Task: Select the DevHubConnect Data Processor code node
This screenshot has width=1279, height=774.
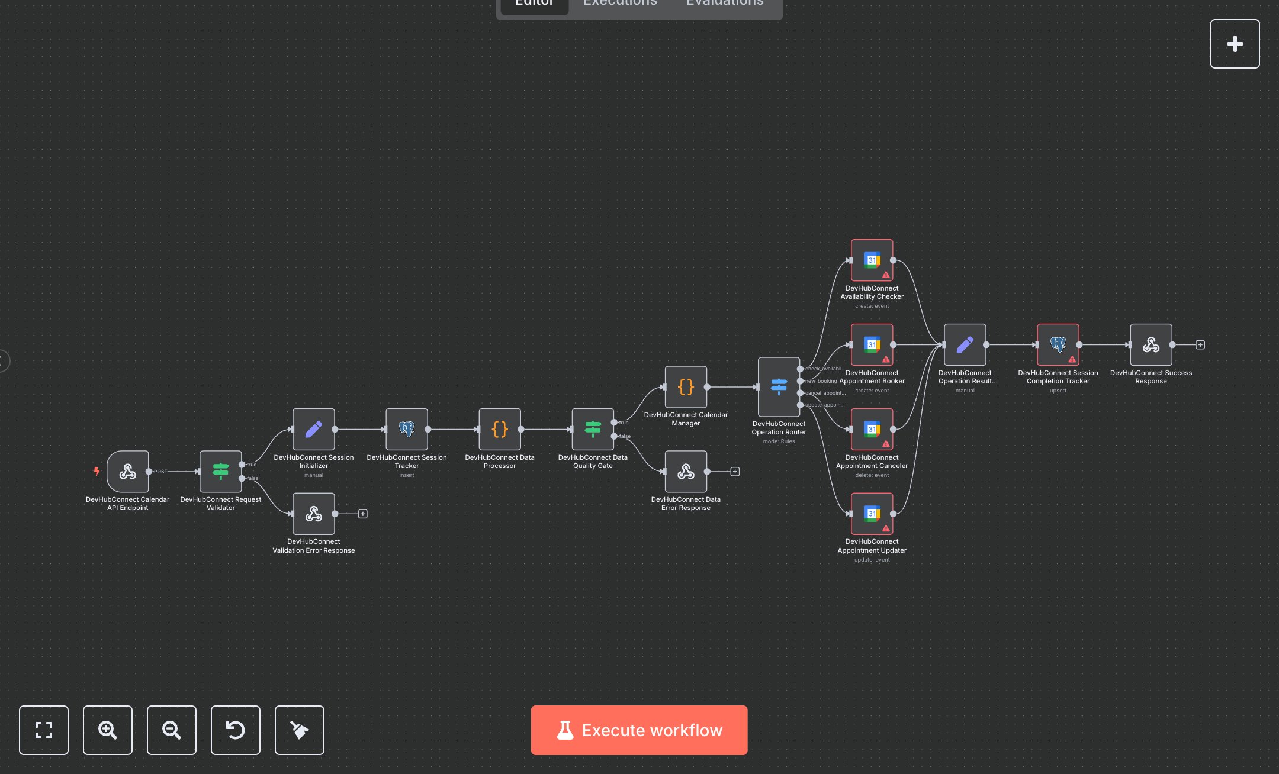Action: tap(499, 429)
